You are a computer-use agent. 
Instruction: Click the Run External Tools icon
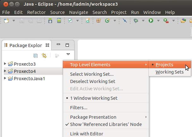tap(166, 21)
